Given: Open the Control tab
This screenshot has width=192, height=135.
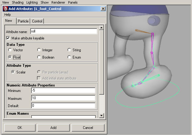Looking at the screenshot, I should (37, 21).
